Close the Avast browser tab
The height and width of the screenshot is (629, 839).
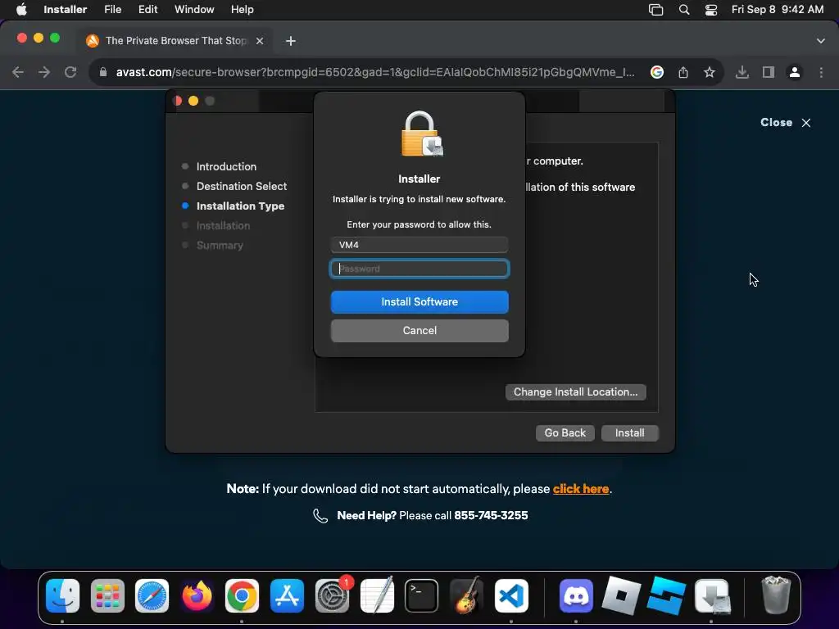coord(260,41)
